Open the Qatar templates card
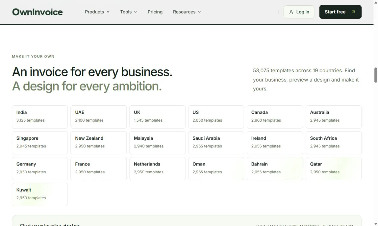This screenshot has width=378, height=226. tap(334, 169)
